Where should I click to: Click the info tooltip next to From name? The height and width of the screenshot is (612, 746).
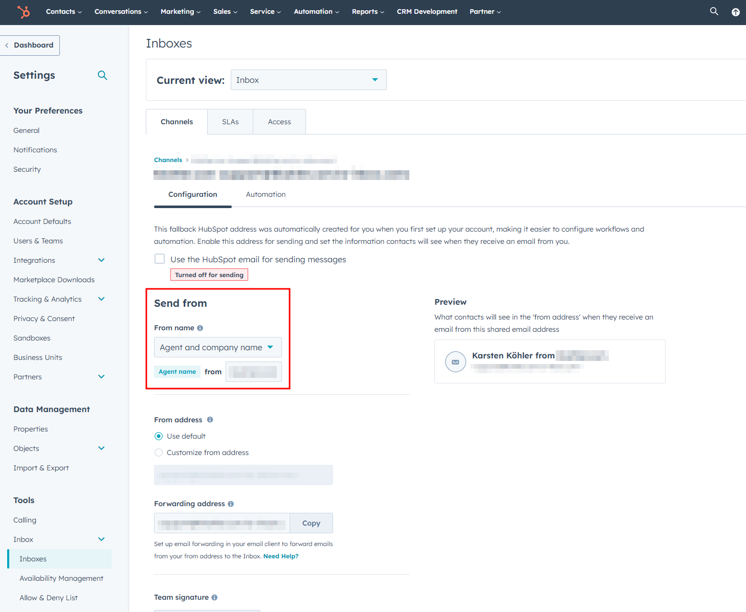pyautogui.click(x=200, y=328)
